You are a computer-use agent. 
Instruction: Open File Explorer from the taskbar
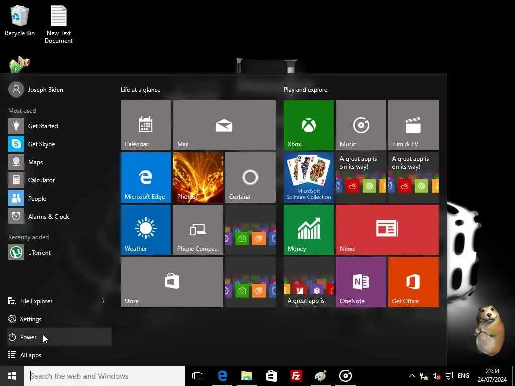246,376
